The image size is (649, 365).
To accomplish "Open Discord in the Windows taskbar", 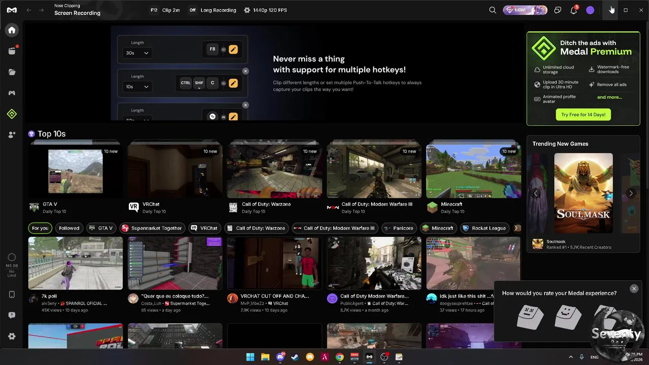I will point(280,357).
